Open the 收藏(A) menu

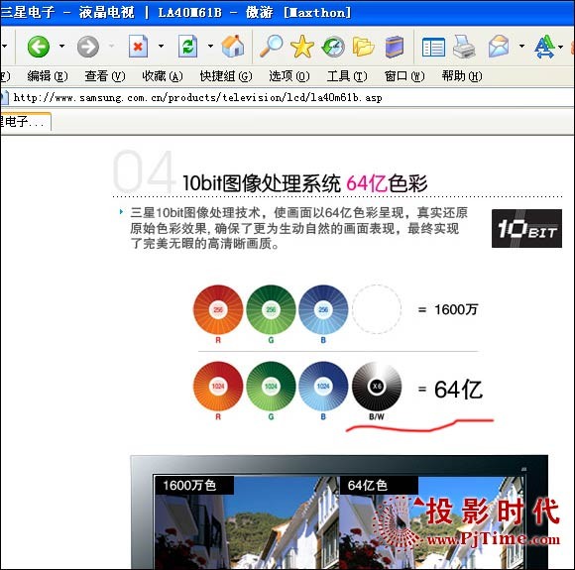[x=163, y=76]
